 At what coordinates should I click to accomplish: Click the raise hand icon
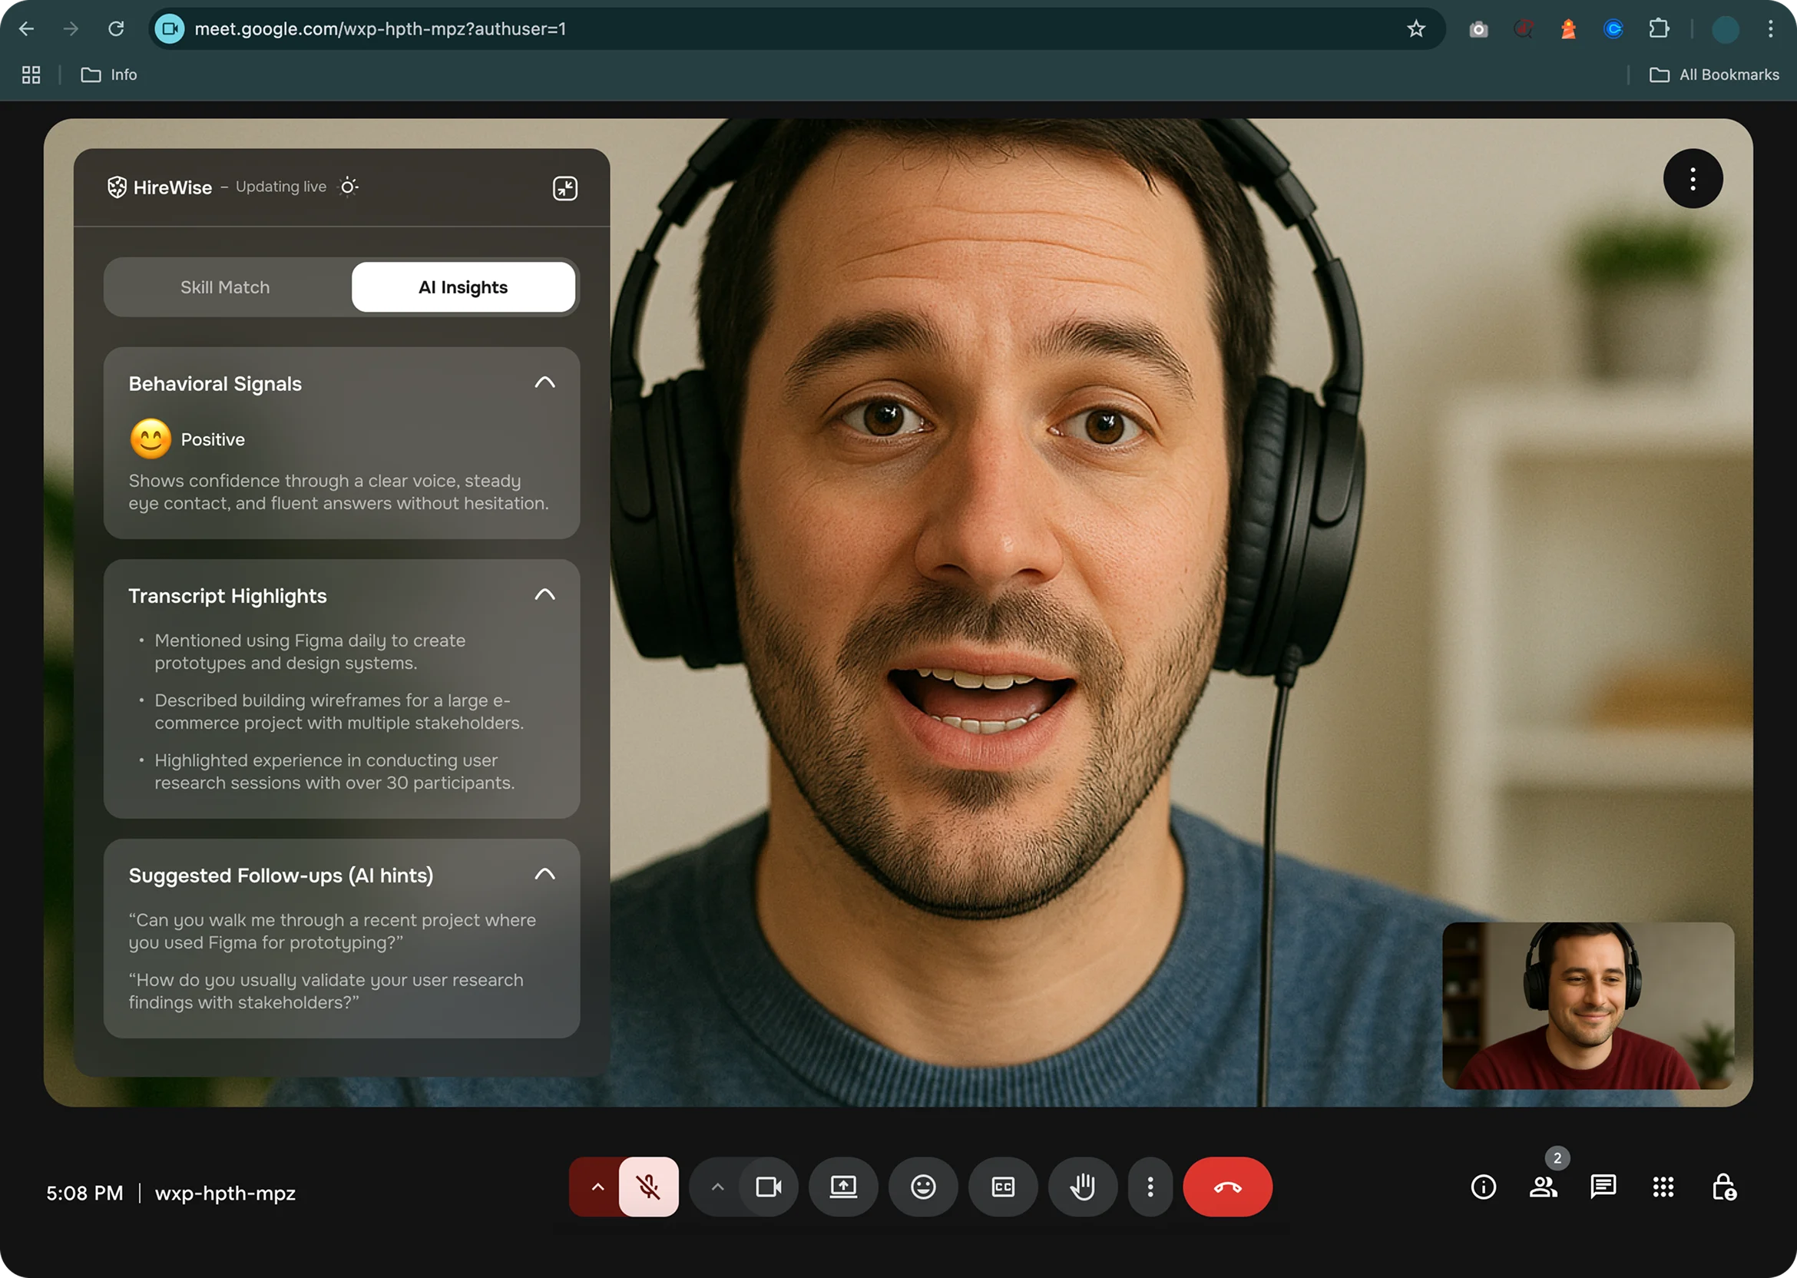(1083, 1187)
